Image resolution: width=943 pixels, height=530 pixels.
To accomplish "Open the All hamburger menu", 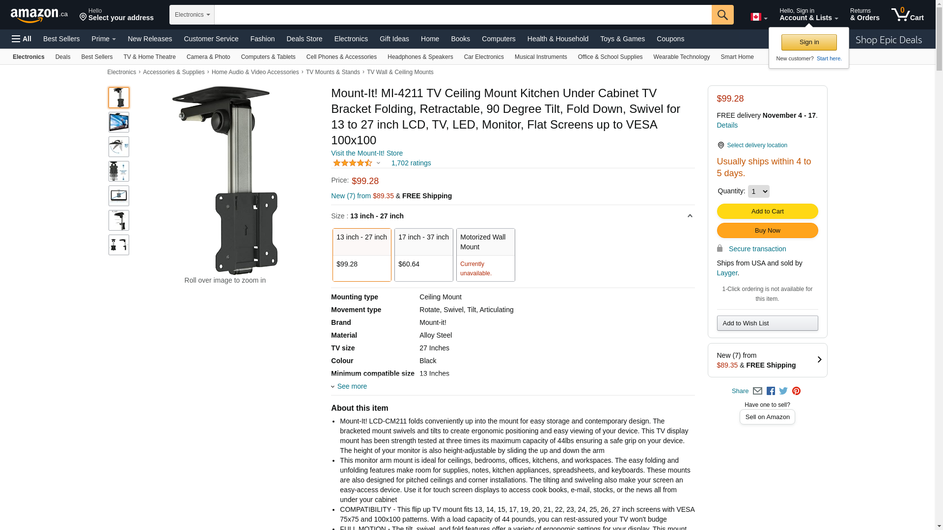I will [22, 39].
